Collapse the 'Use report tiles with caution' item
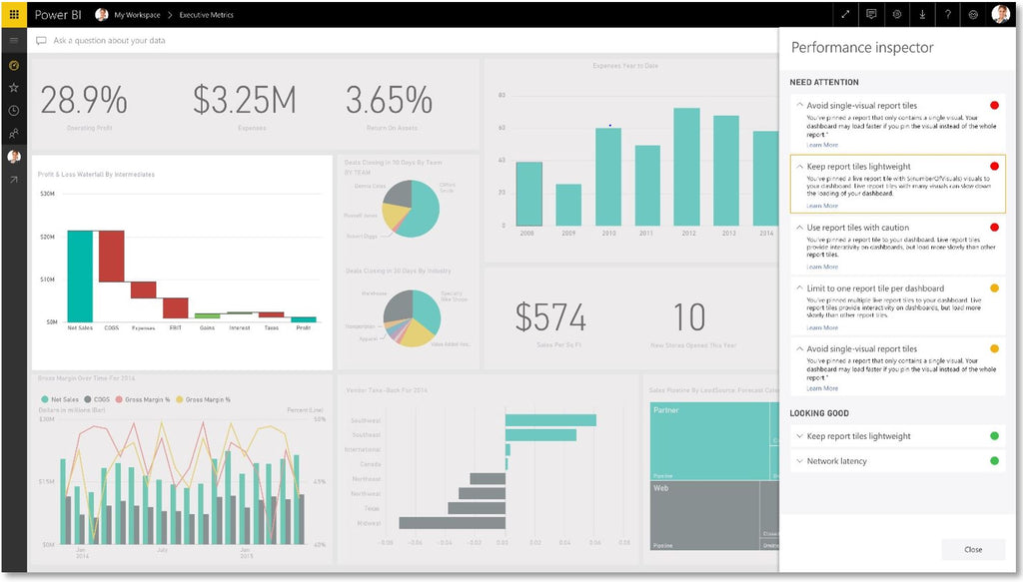The image size is (1023, 582). pos(799,228)
